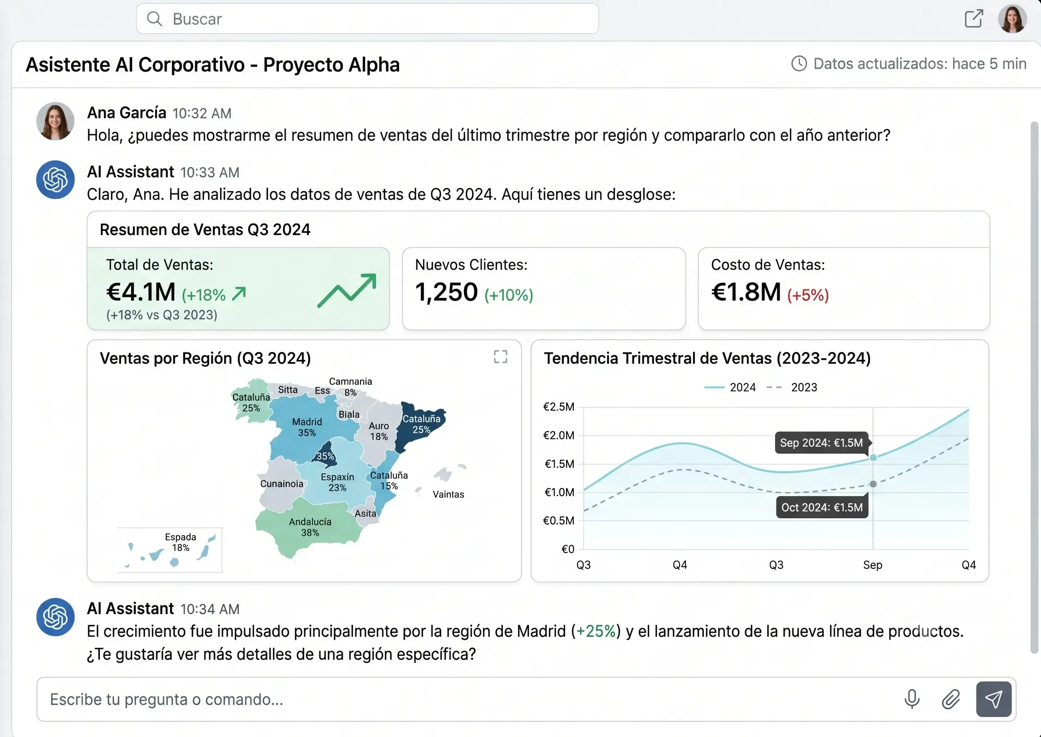
Task: Send the message with paper plane button
Action: [993, 699]
